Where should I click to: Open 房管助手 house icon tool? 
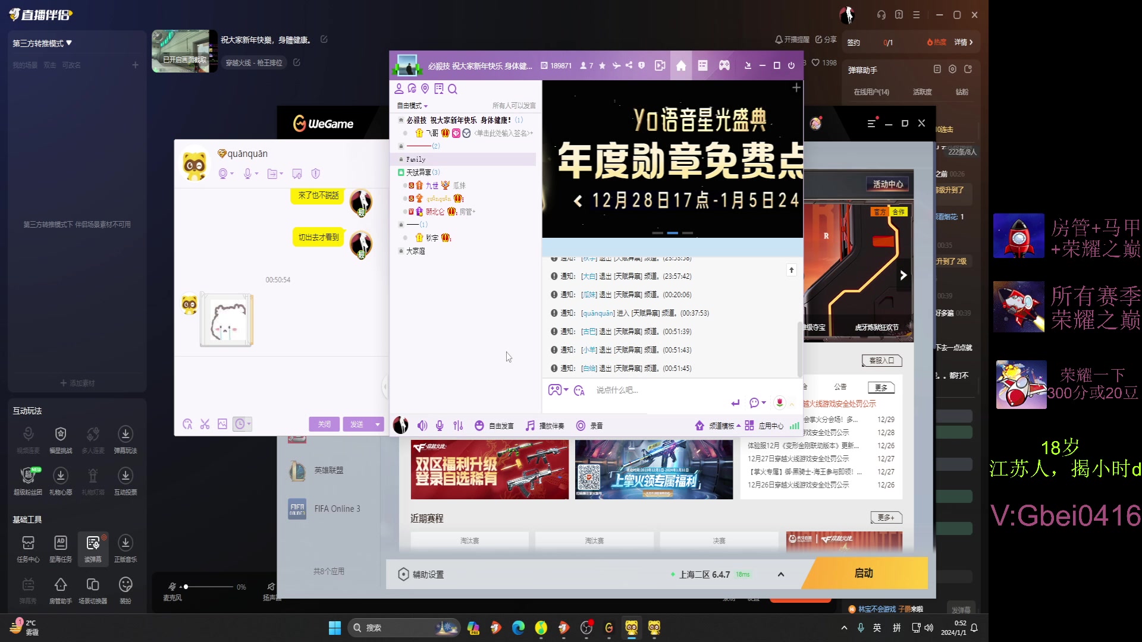coord(61,590)
